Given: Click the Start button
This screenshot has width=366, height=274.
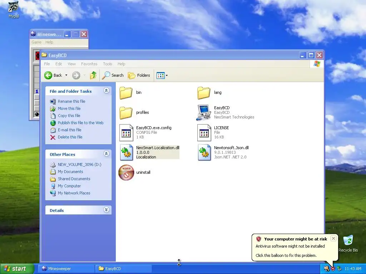Looking at the screenshot, I should [17, 269].
